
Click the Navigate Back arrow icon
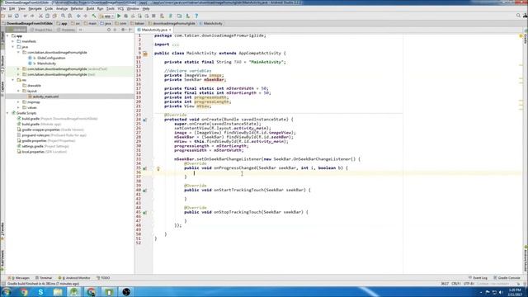tap(78, 16)
